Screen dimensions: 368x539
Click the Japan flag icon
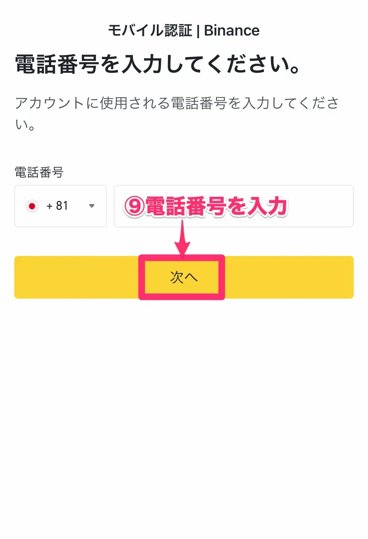tap(32, 206)
